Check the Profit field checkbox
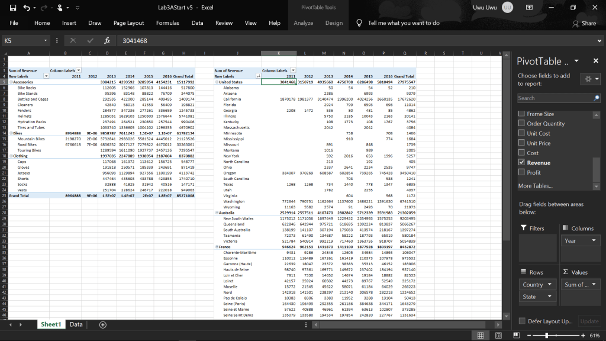This screenshot has width=606, height=341. coord(521,172)
